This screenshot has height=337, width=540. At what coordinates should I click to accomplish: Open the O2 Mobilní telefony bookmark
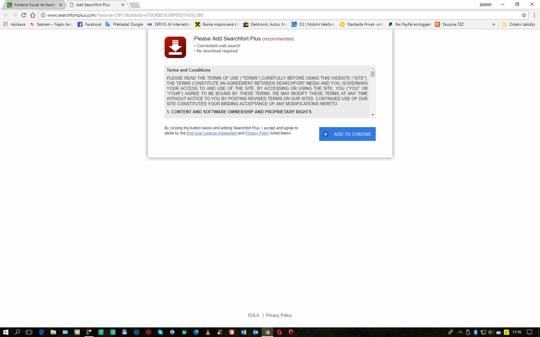pyautogui.click(x=313, y=24)
